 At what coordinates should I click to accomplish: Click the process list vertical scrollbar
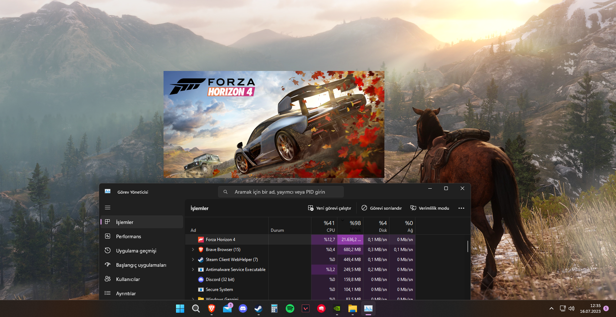click(467, 246)
